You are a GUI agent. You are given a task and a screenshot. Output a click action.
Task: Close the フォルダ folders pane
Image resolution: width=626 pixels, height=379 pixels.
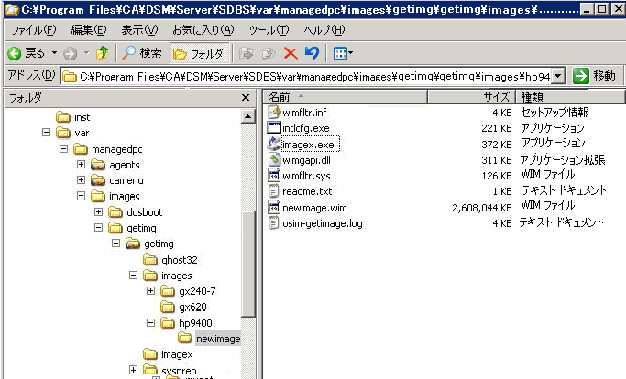point(246,98)
